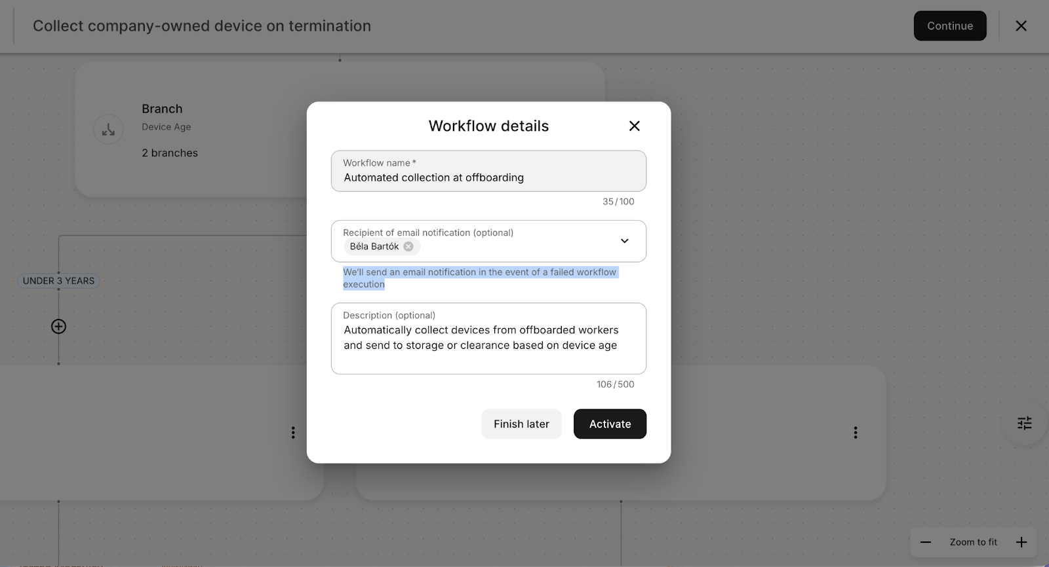
Task: Open right card three-dot options menu
Action: pos(855,433)
